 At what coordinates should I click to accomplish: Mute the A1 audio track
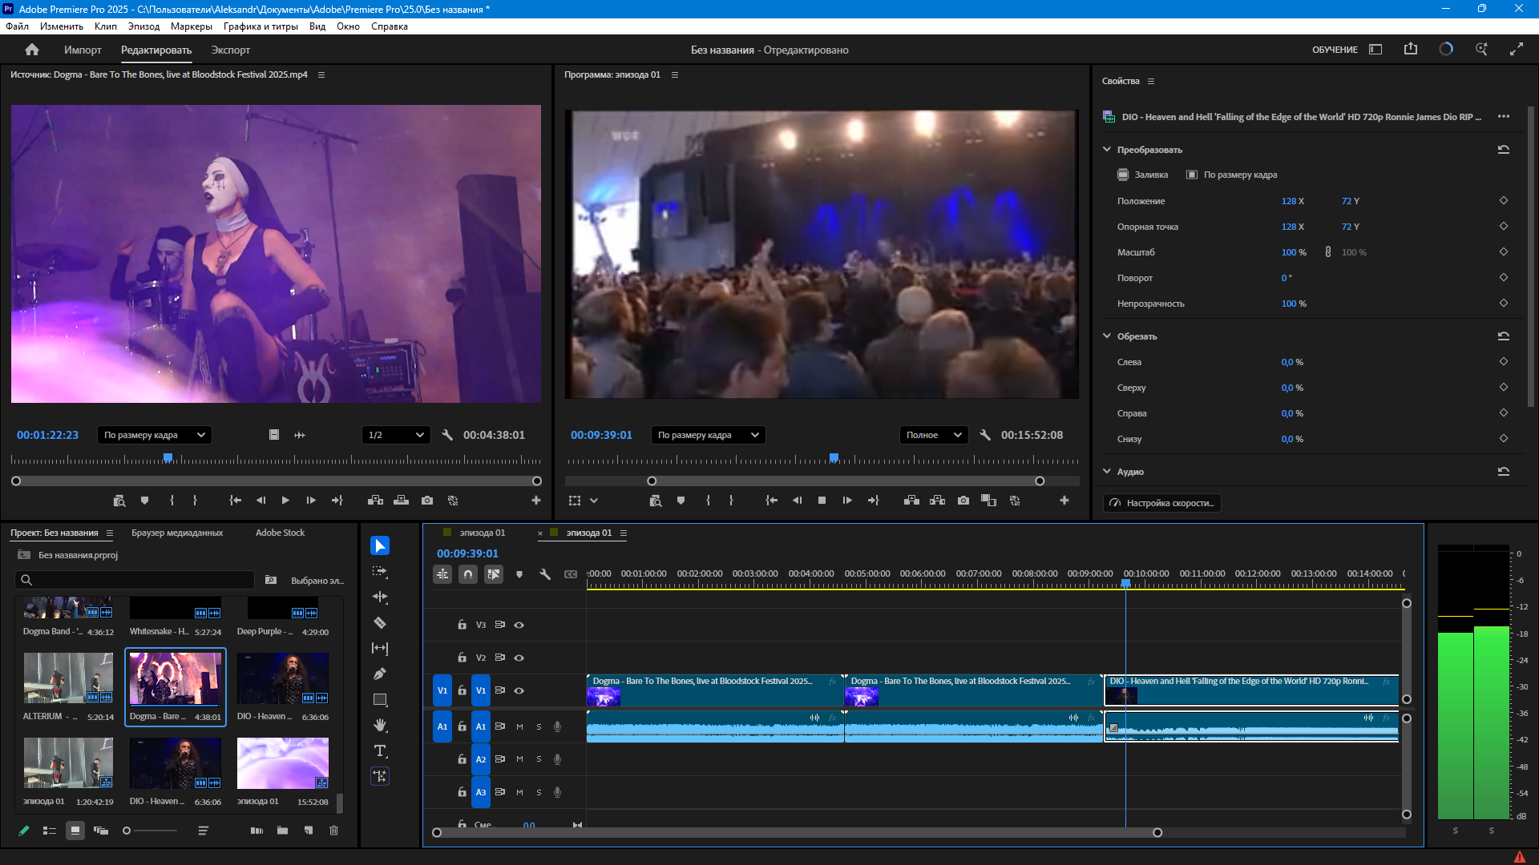pyautogui.click(x=519, y=726)
